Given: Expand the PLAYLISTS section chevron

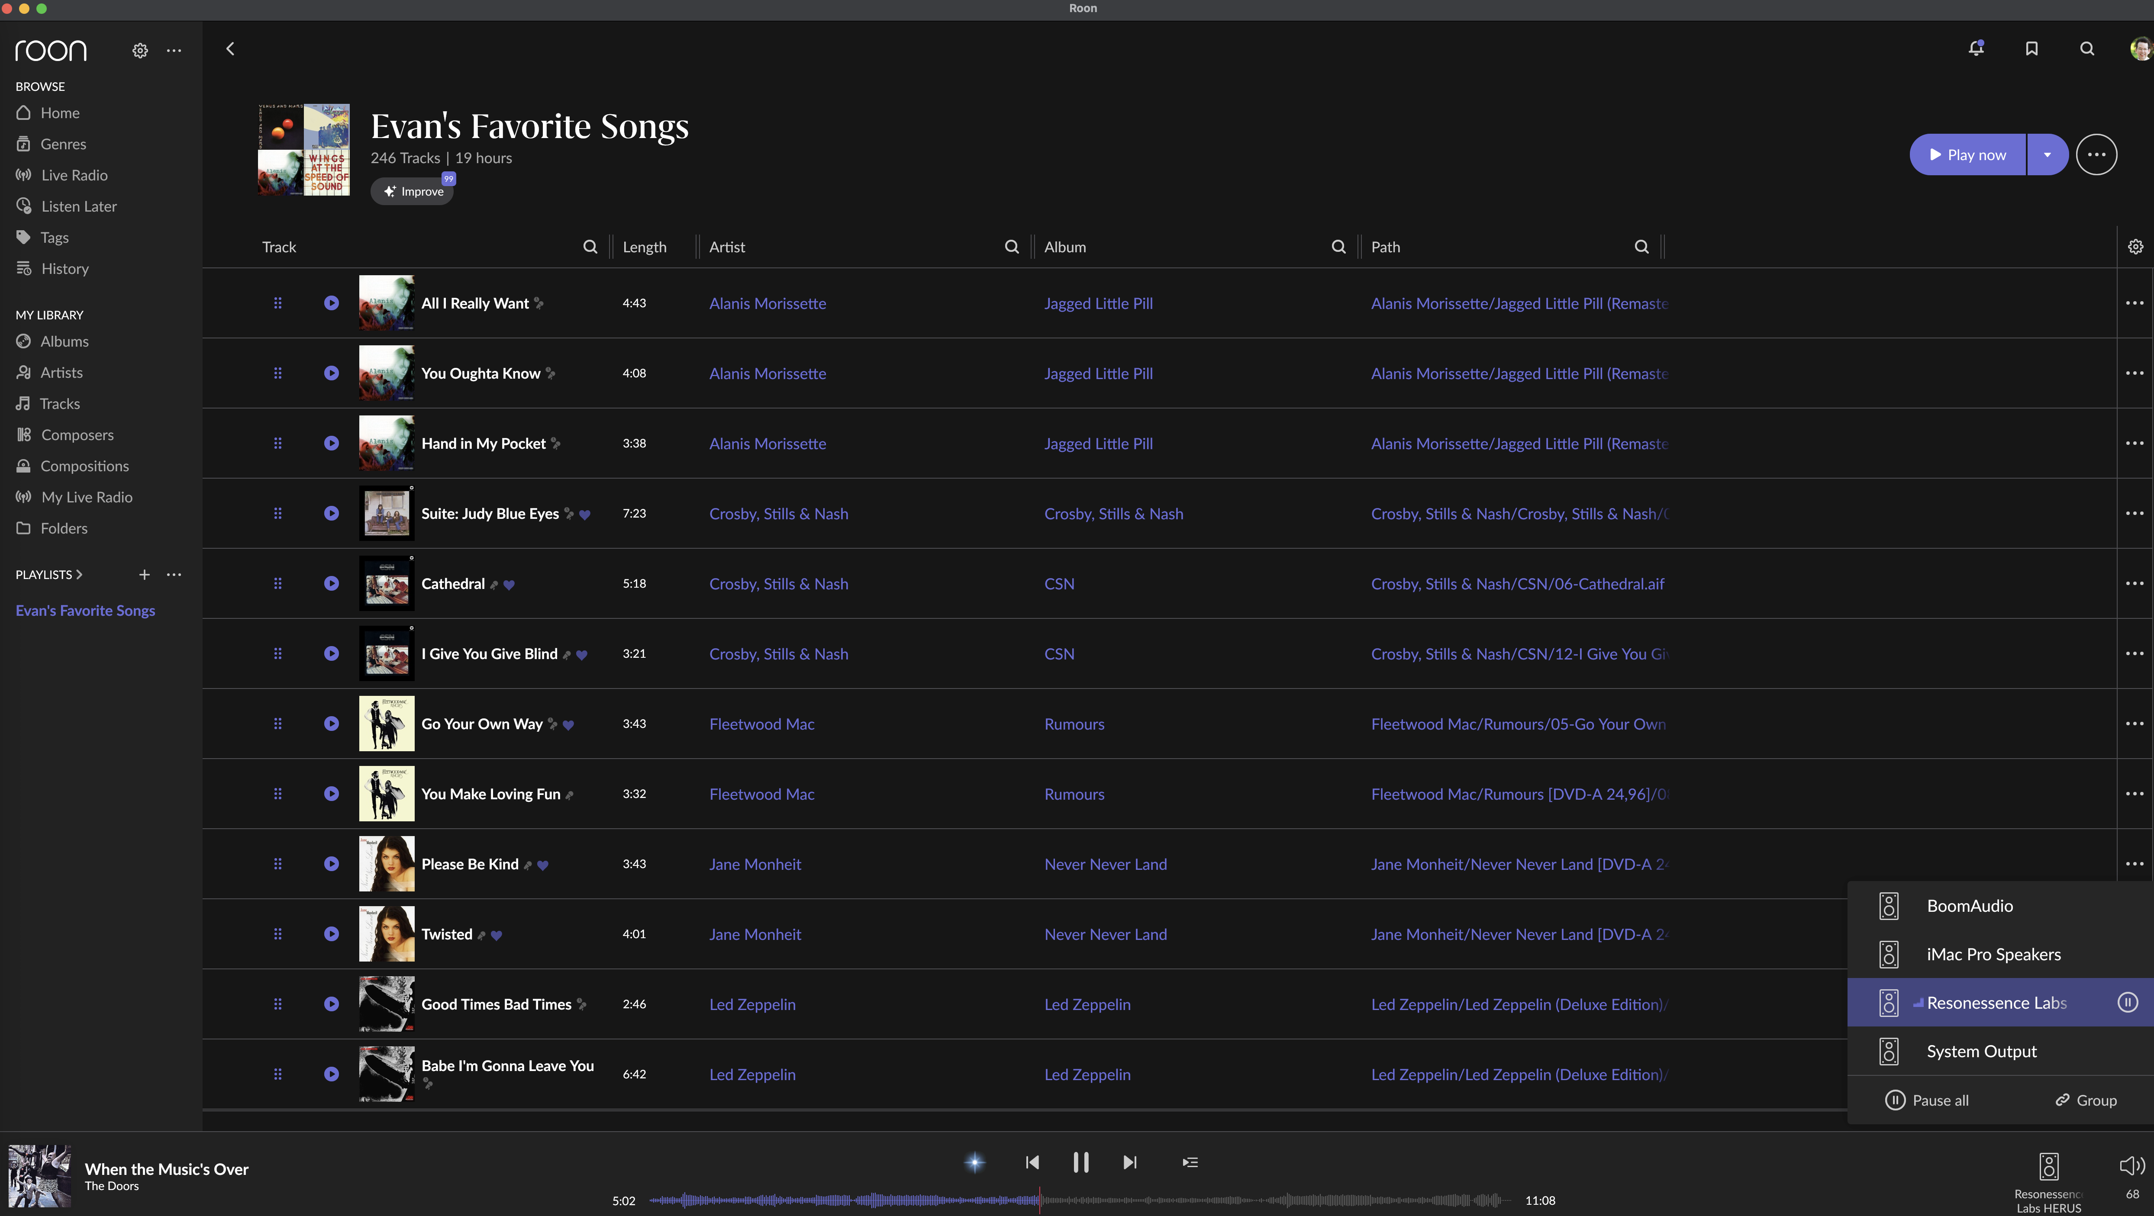Looking at the screenshot, I should tap(80, 575).
